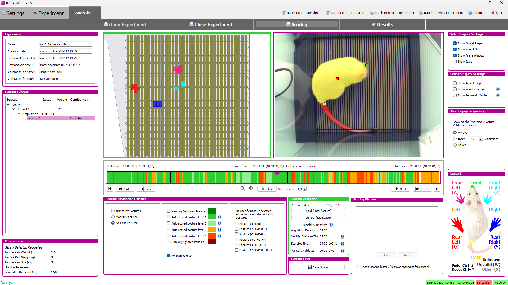Collapse the Subject 1 tree node
Viewport: 508px width, 285px height.
(14, 109)
